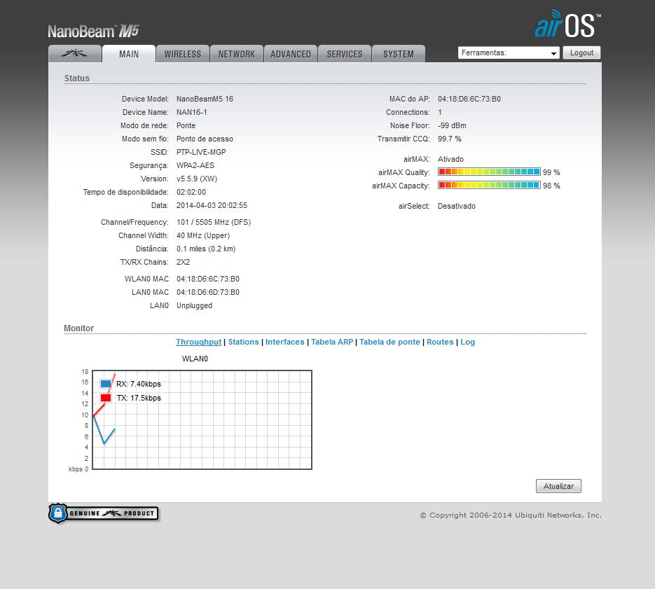Open the Stations monitor link
655x589 pixels.
(x=244, y=342)
